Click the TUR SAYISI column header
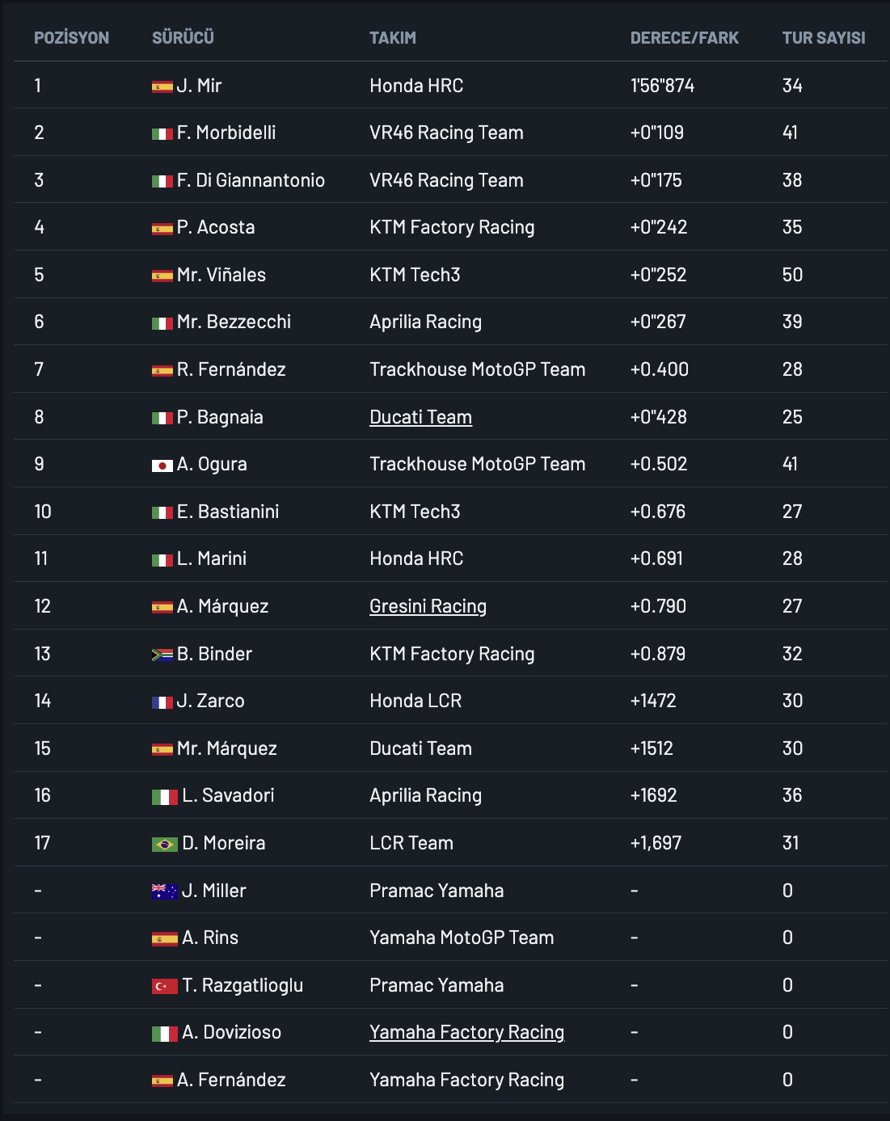This screenshot has height=1121, width=890. point(823,38)
